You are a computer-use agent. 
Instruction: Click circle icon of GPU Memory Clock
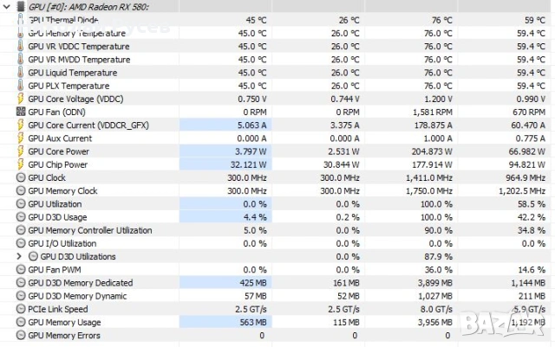(x=21, y=190)
